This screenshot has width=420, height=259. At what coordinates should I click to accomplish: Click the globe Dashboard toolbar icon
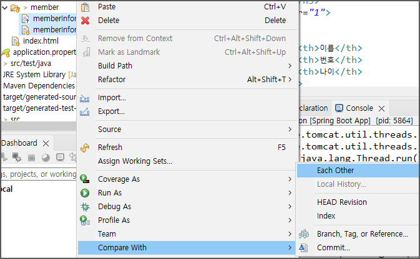click(x=46, y=158)
